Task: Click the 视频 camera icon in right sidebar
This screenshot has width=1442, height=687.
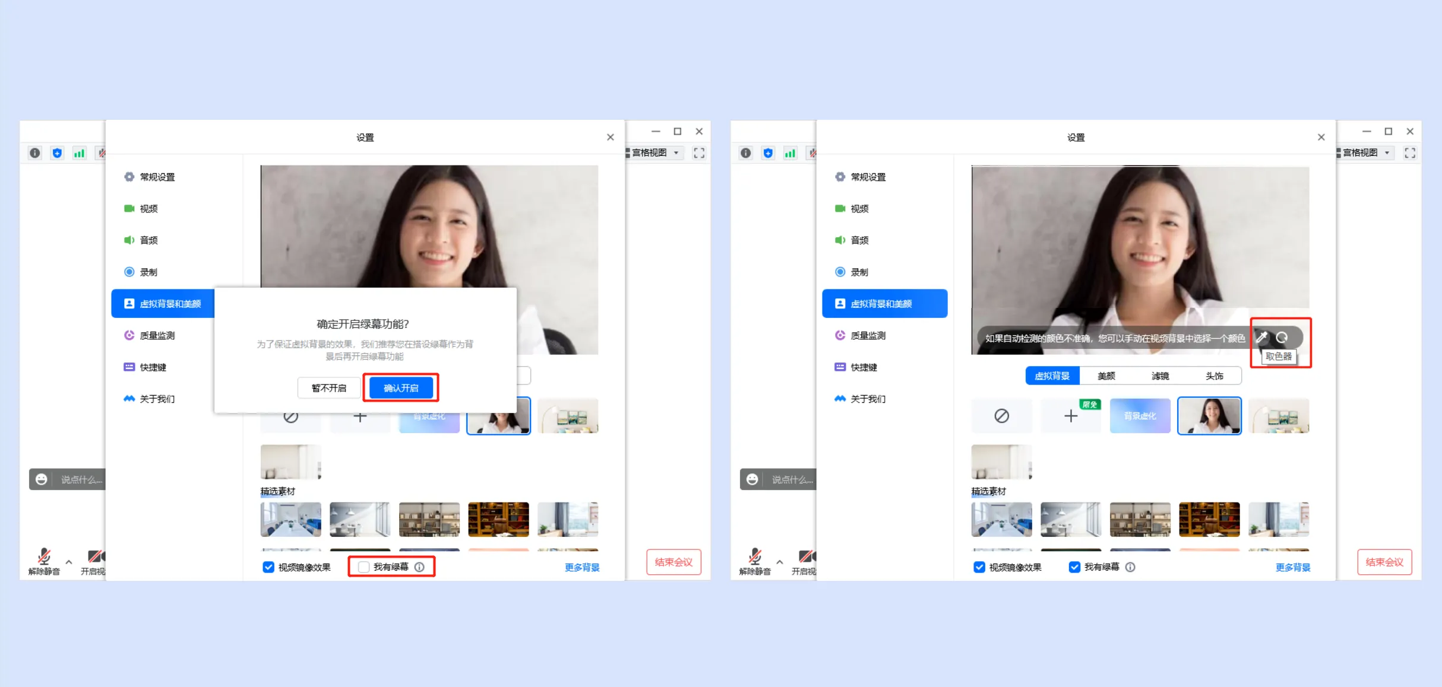Action: click(x=840, y=208)
